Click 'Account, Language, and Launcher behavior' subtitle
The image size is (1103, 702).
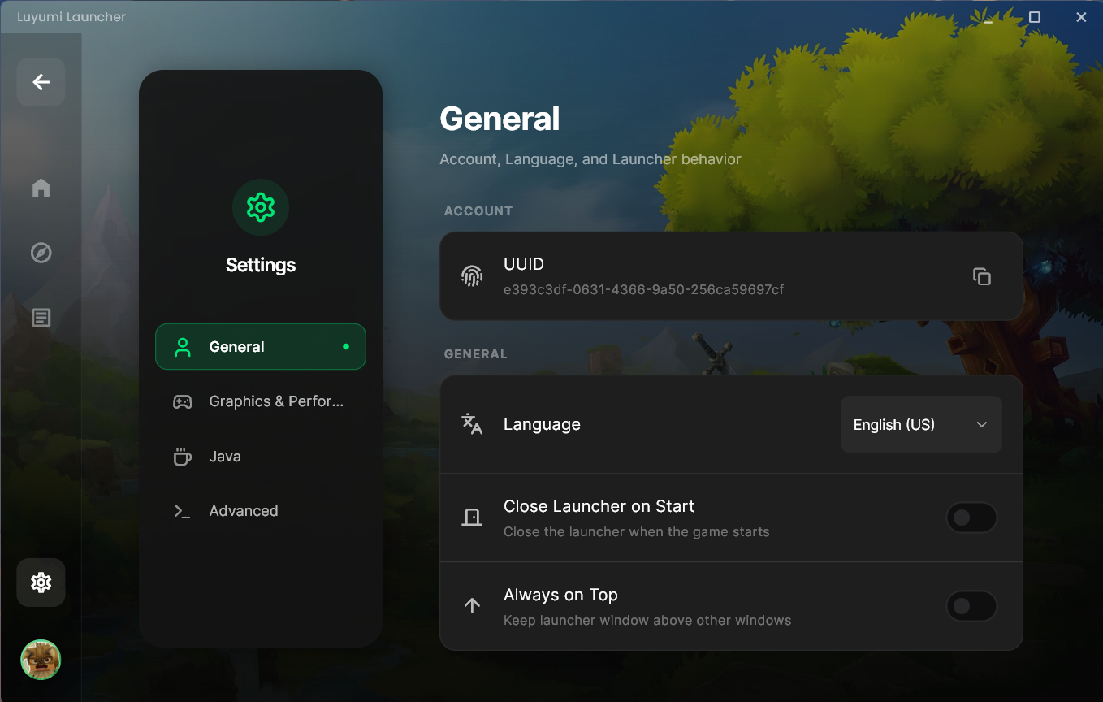click(x=590, y=159)
